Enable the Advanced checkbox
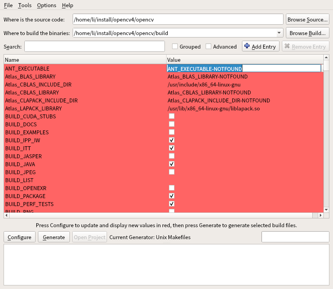Viewport: 333px width, 289px height. [x=208, y=47]
